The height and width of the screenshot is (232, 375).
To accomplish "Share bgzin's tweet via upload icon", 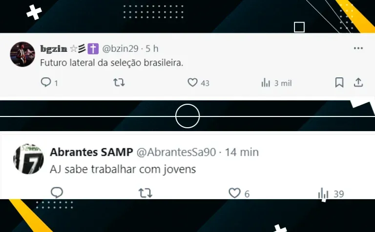I will pyautogui.click(x=358, y=82).
